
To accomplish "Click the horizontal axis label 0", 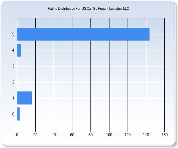I will click(x=17, y=135).
